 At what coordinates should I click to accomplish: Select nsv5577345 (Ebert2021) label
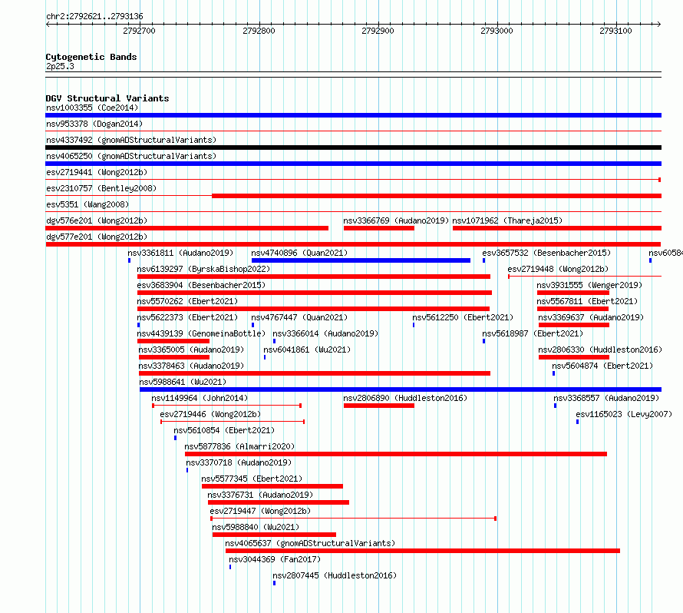point(252,479)
